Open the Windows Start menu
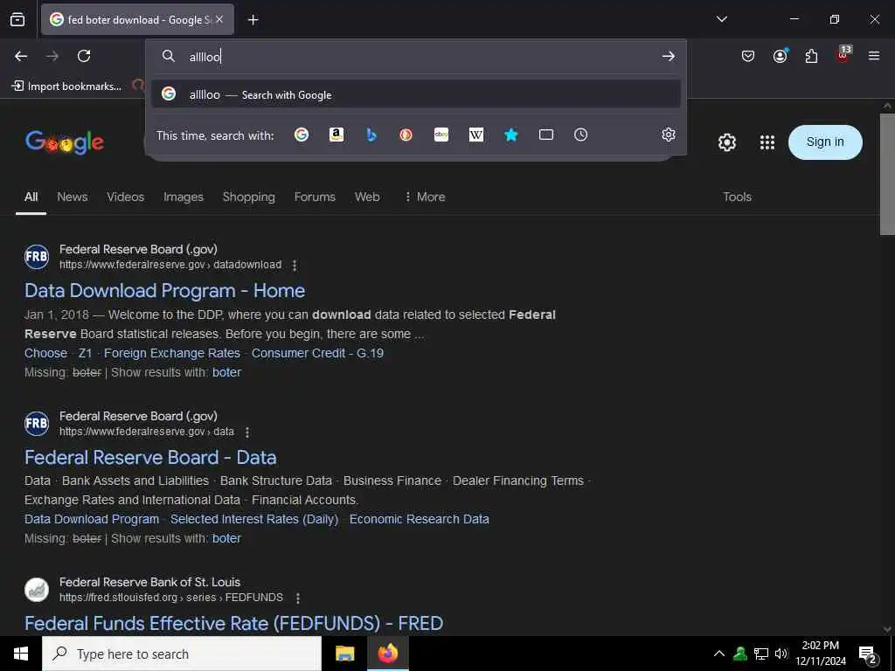The width and height of the screenshot is (895, 671). (x=21, y=654)
